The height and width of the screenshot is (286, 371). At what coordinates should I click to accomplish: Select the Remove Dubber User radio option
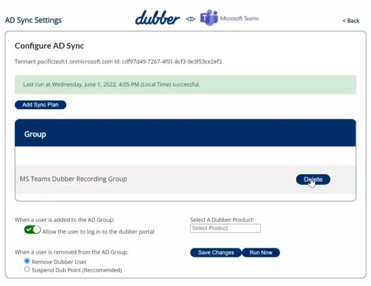tap(27, 261)
